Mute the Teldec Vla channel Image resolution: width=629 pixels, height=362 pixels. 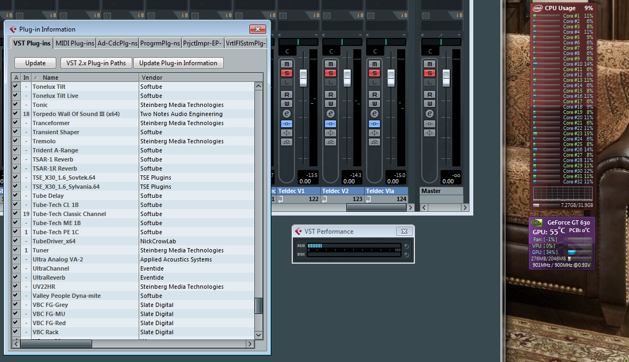pyautogui.click(x=374, y=64)
